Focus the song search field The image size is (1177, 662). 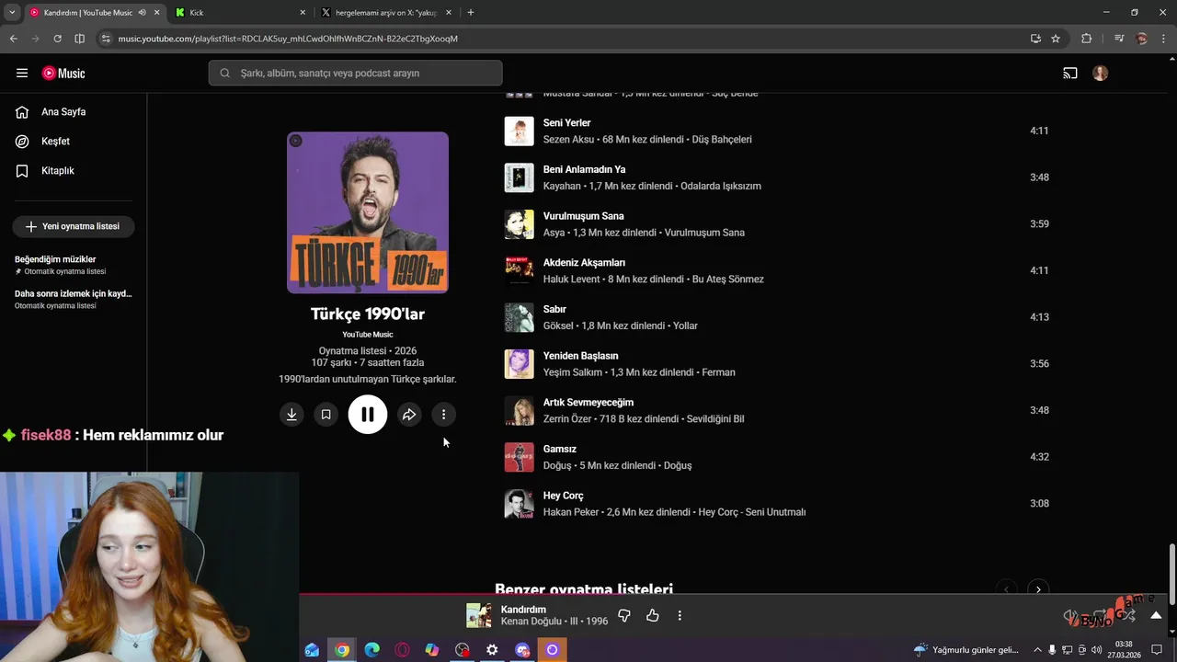click(x=355, y=73)
